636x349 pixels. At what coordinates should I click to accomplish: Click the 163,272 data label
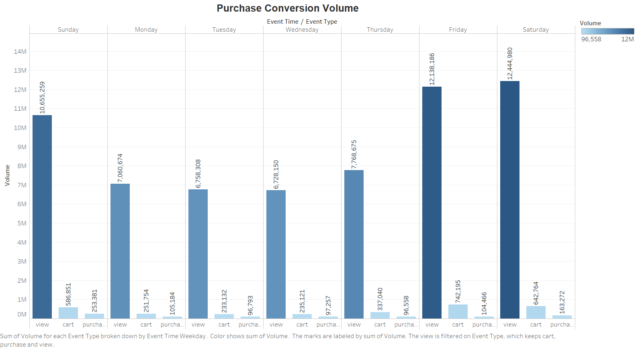tap(562, 302)
